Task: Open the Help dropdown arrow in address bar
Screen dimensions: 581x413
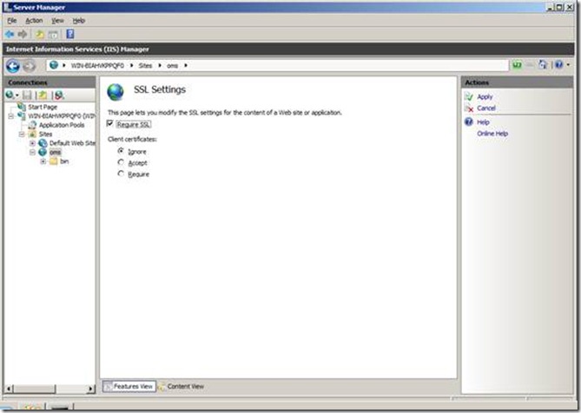Action: click(x=568, y=65)
